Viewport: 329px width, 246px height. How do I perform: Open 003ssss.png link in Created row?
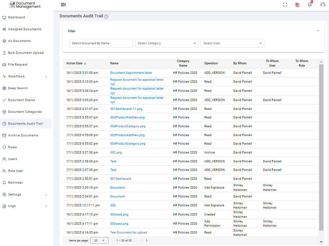tap(119, 215)
